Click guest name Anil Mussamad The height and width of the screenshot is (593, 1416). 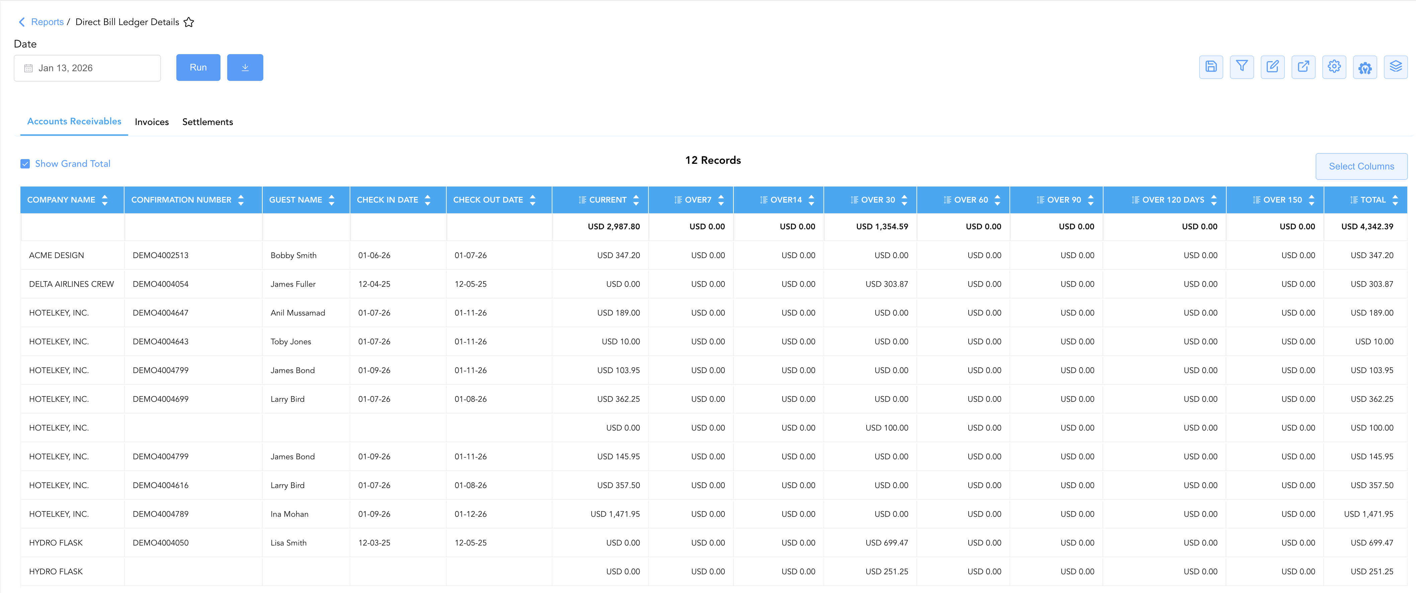point(298,313)
